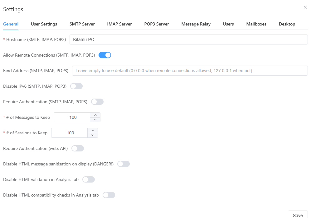Open the Mailboxes tab

256,24
